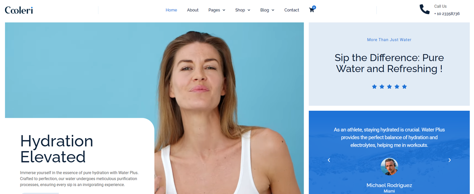Viewport: 474px width, 194px height.
Task: Click the Sip the Difference headline
Action: [x=389, y=63]
